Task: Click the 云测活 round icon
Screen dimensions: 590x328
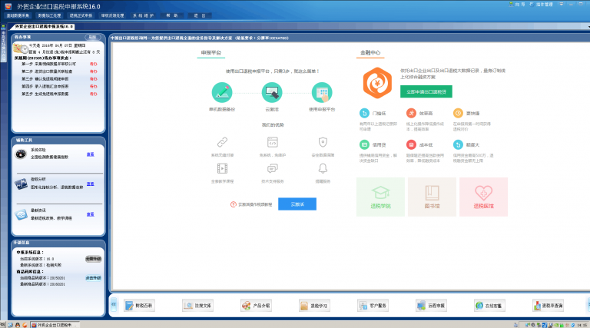Action: click(x=272, y=93)
